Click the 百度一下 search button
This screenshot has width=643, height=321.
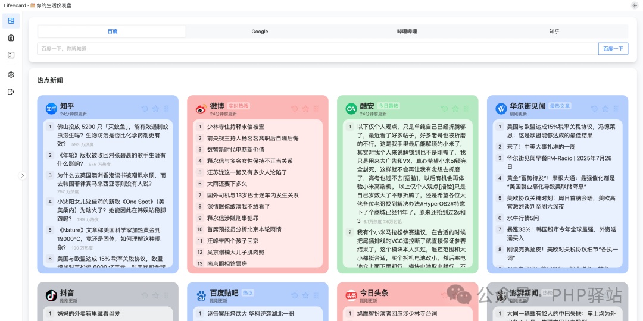(613, 49)
